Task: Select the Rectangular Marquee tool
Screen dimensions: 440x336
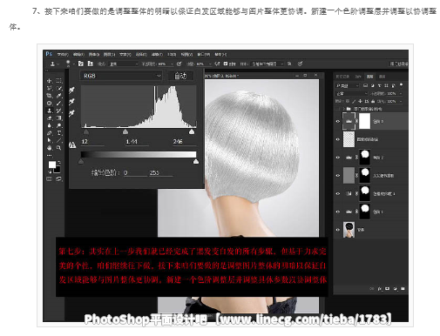Action: click(59, 81)
